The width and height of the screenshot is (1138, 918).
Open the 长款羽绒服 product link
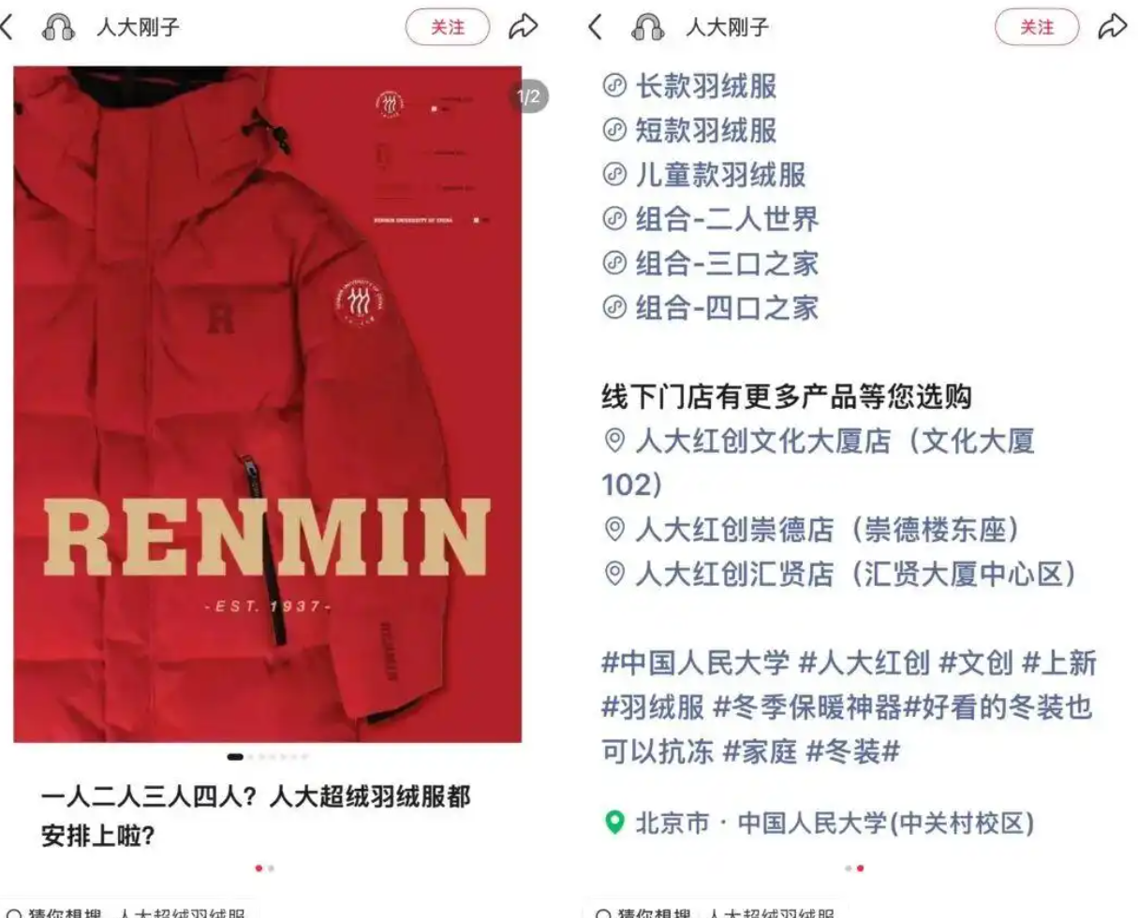[x=690, y=86]
